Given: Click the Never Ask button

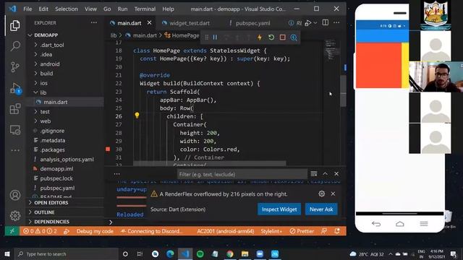Looking at the screenshot, I should (x=321, y=209).
